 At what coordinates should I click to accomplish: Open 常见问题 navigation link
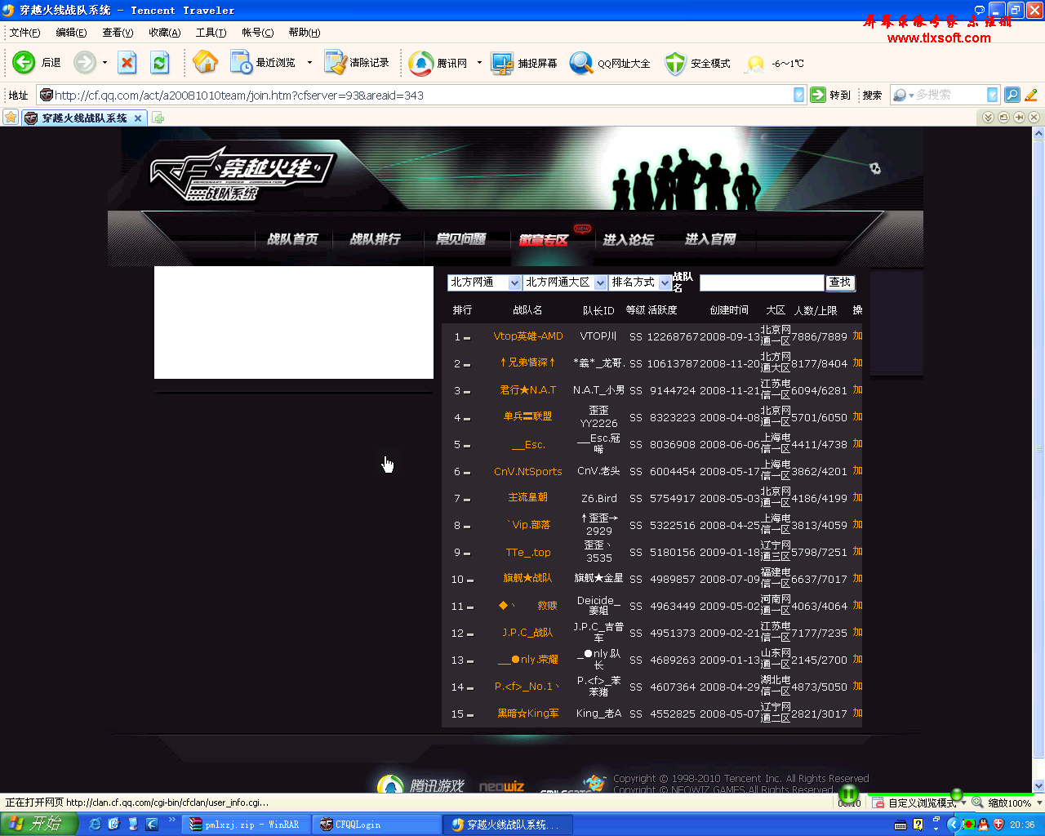point(461,239)
